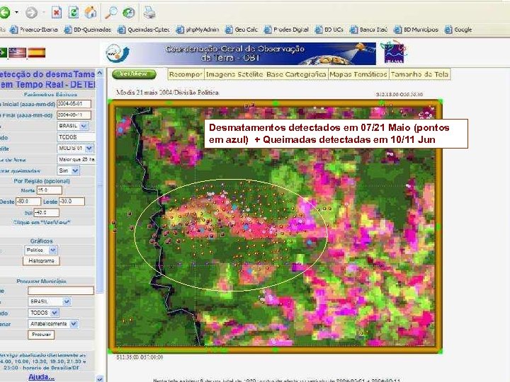Screen dimensions: 510x382
Task: Click the IBAMA logo at banner right
Action: 394,52
